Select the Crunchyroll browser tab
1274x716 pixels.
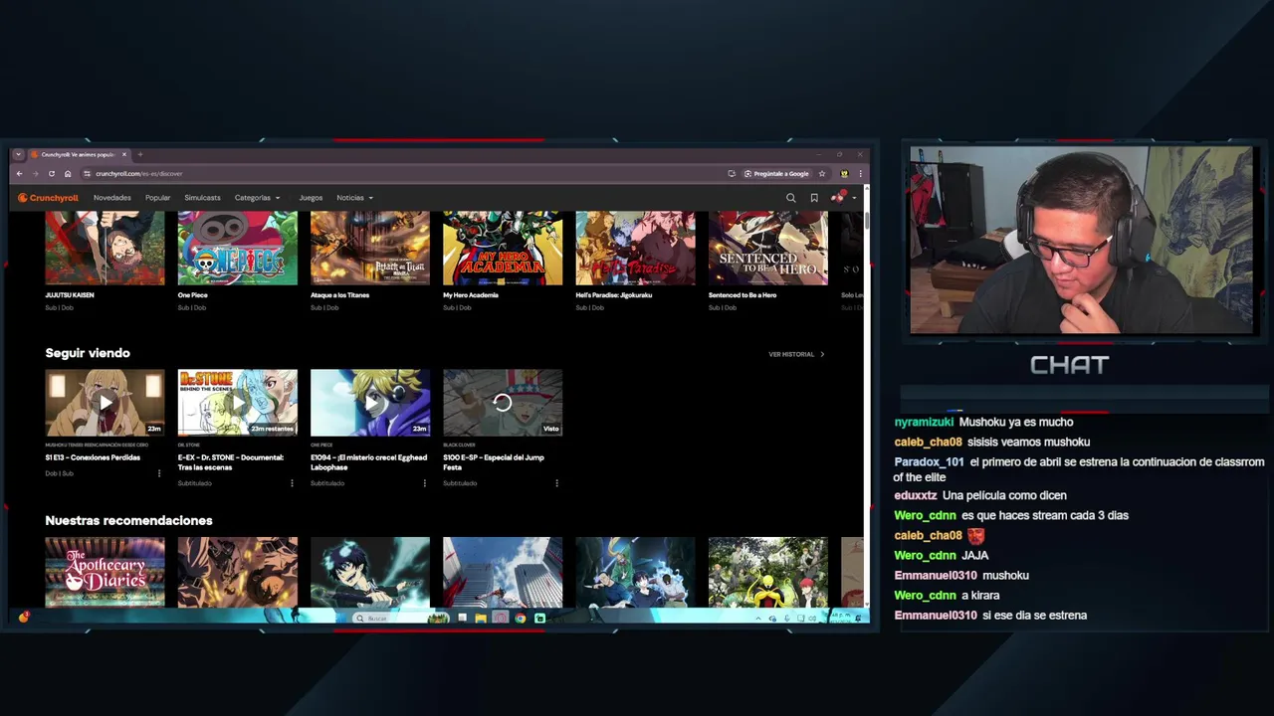(x=78, y=154)
